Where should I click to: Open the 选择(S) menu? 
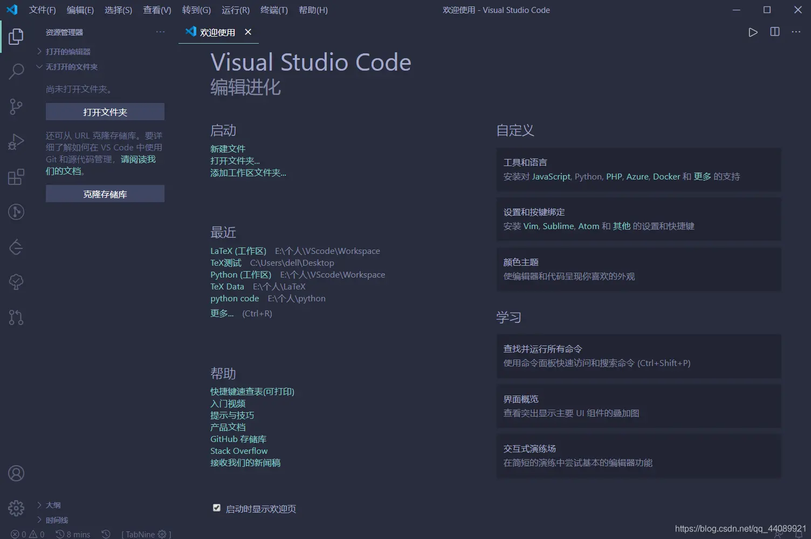118,10
